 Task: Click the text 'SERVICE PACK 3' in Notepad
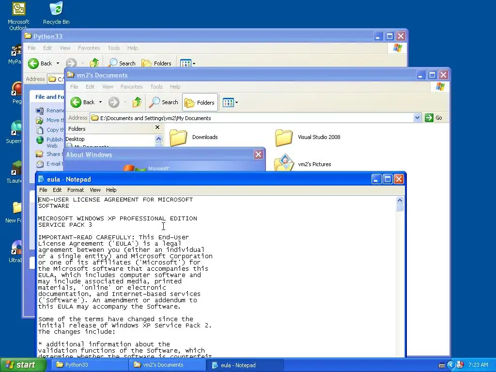[x=65, y=225]
